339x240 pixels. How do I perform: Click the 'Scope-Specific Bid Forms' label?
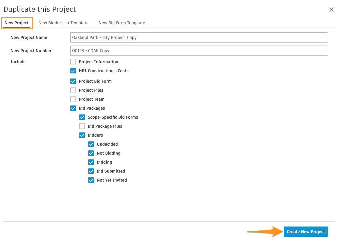click(113, 117)
